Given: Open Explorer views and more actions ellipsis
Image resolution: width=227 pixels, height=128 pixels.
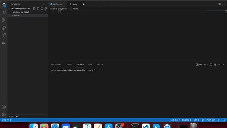Looking at the screenshot, I should pyautogui.click(x=44, y=4).
